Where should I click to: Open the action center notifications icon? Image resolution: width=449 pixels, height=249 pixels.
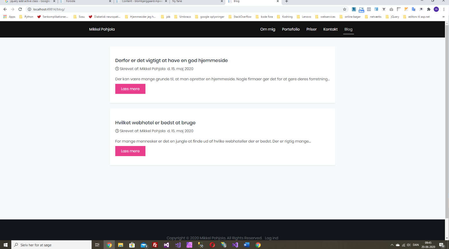pyautogui.click(x=442, y=245)
